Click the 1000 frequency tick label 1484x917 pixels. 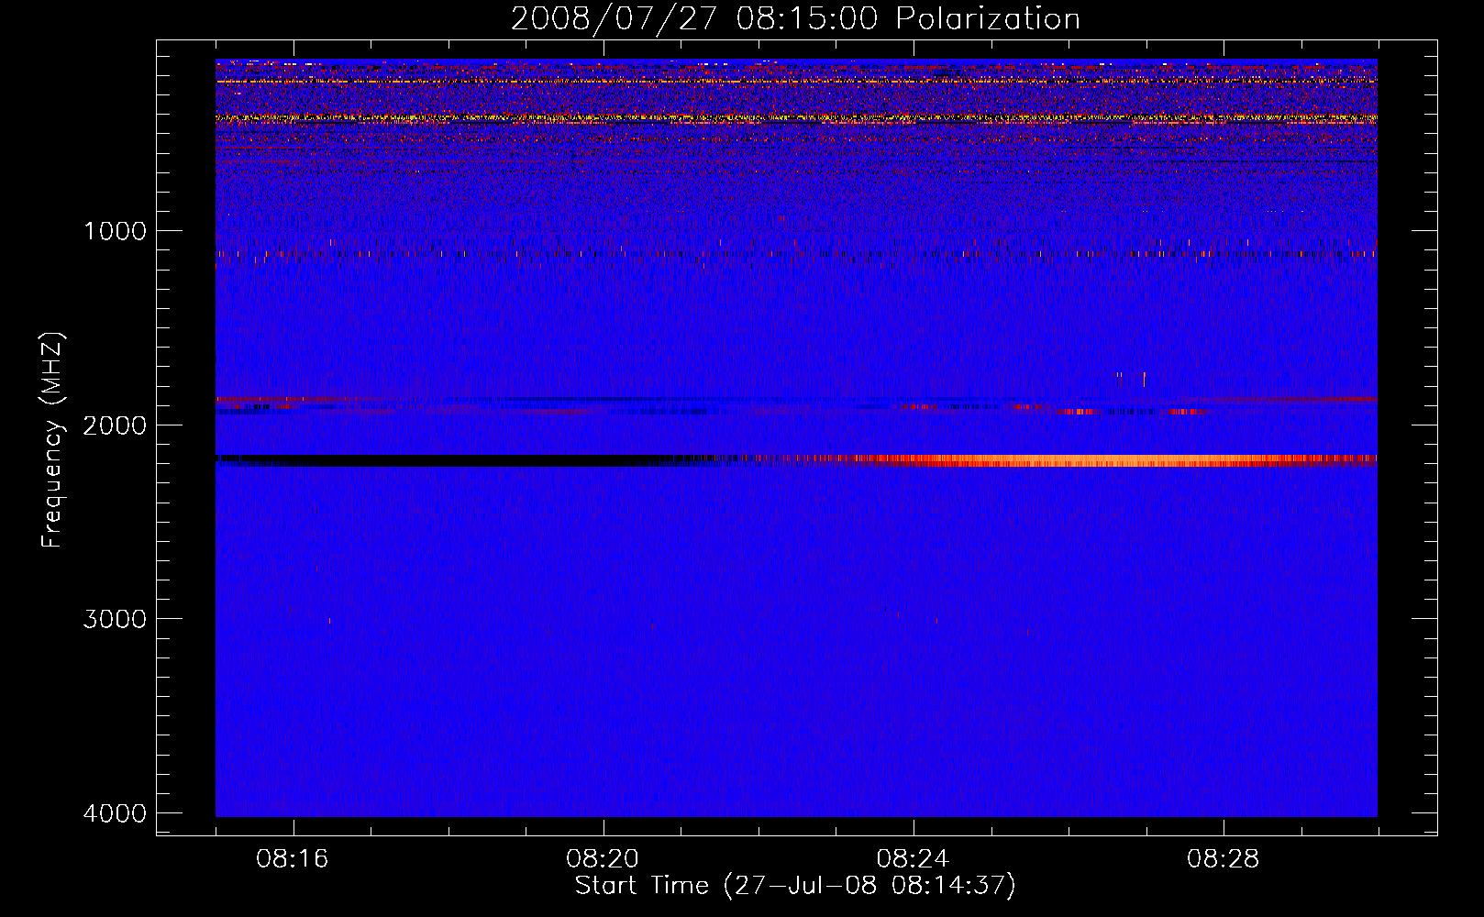(x=116, y=230)
